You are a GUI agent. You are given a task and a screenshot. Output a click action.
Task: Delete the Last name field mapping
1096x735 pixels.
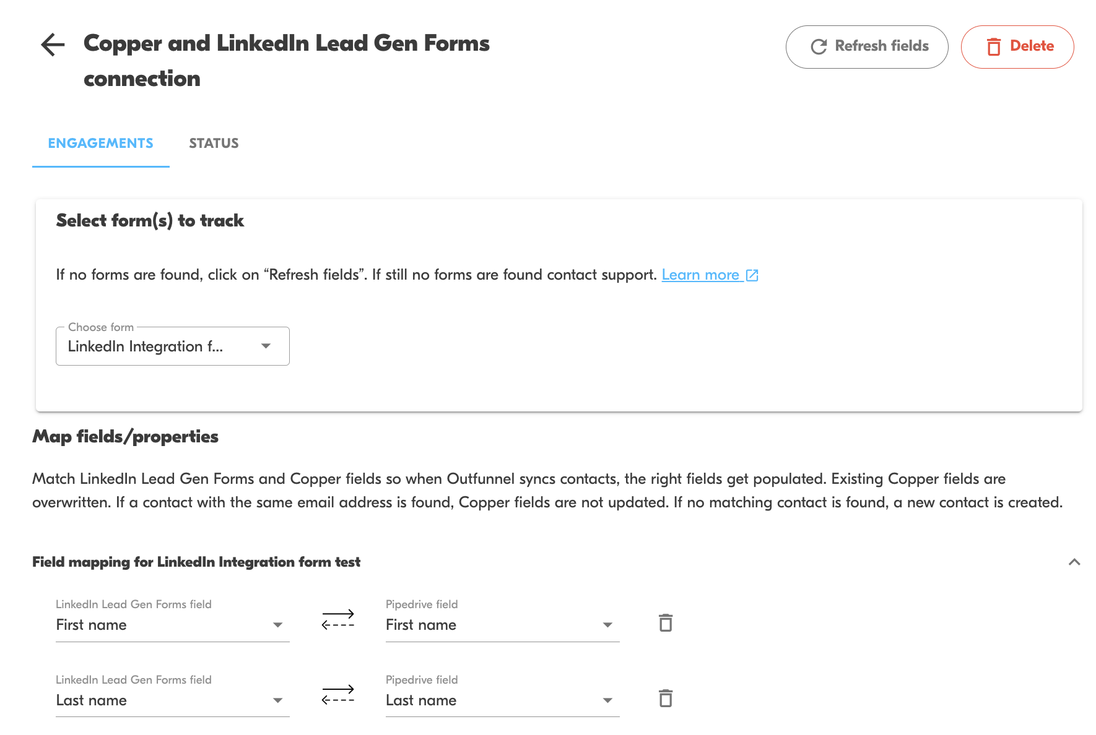pyautogui.click(x=666, y=698)
